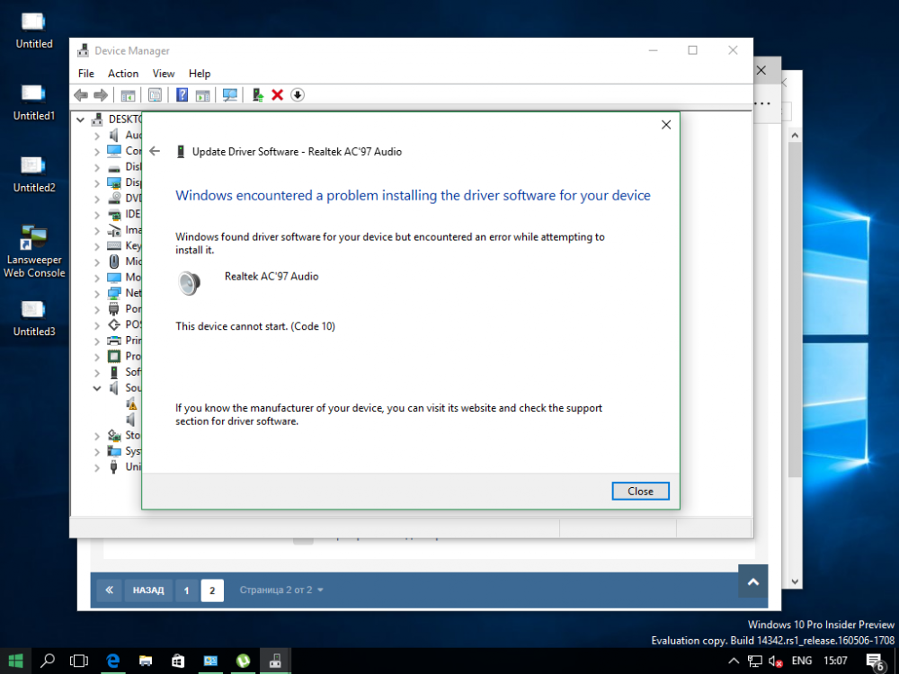The image size is (899, 674).
Task: Select the Monitors tree icon
Action: [114, 278]
